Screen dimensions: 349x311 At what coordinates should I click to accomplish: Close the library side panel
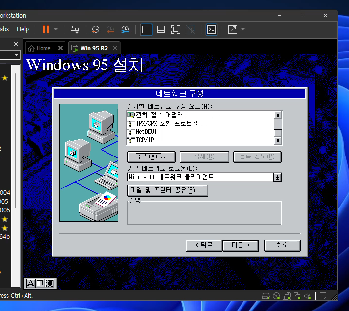click(16, 44)
